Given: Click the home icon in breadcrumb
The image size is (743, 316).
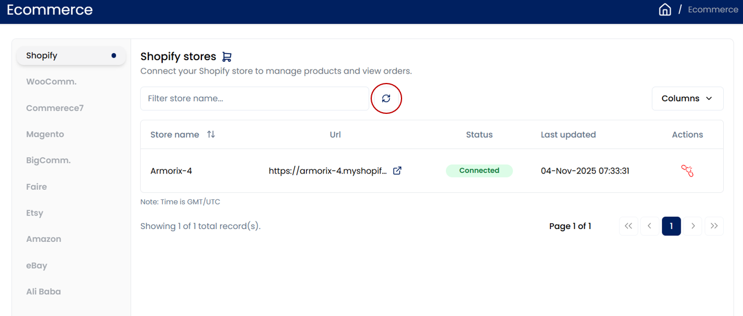Looking at the screenshot, I should (665, 10).
